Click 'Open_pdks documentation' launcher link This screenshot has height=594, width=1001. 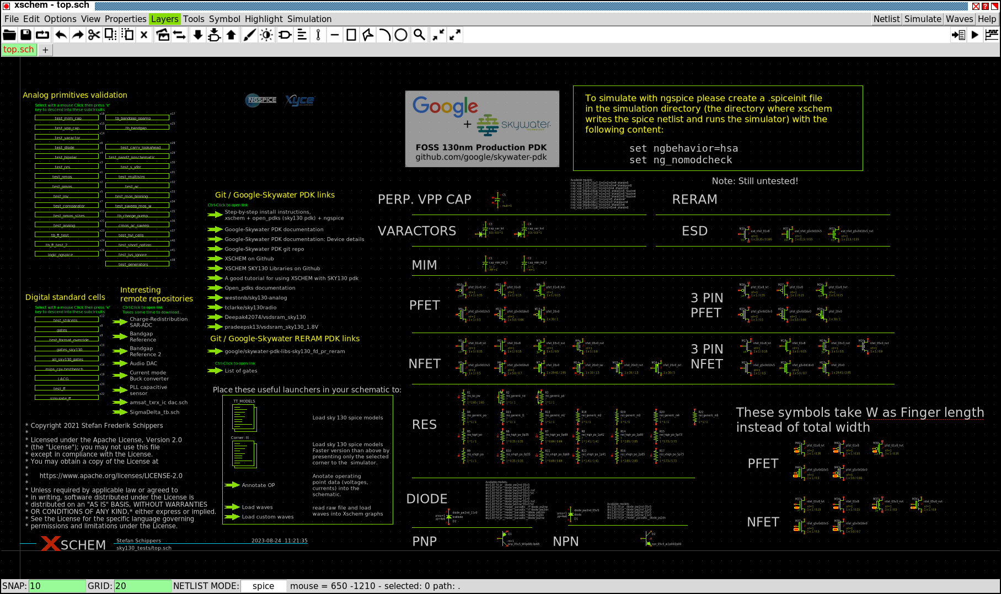point(251,288)
